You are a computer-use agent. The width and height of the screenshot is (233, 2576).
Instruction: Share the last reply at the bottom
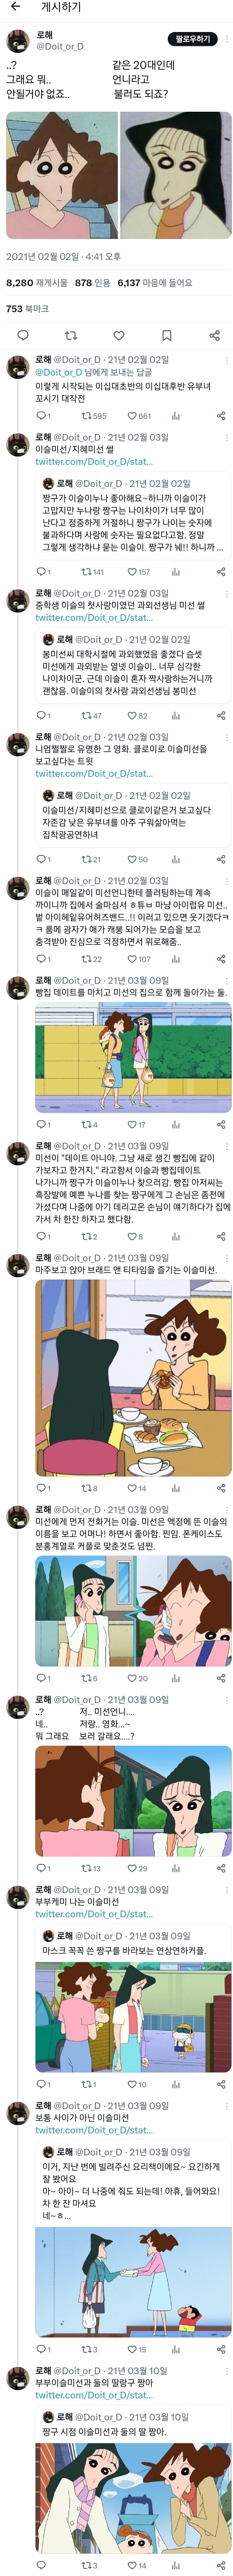221,2565
